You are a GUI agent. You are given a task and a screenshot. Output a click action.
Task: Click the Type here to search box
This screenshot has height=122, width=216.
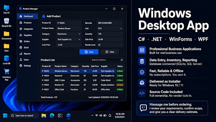[x=24, y=116]
